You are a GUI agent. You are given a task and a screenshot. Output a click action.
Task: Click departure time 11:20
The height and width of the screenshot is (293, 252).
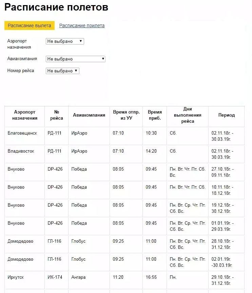(118, 277)
